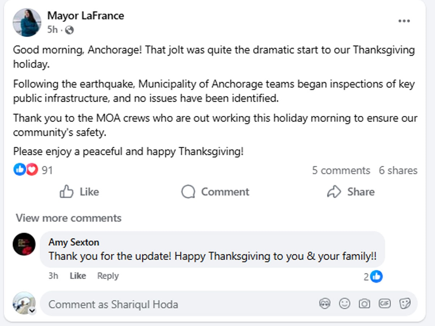Open Mayor LaFrance's profile picture
Image resolution: width=435 pixels, height=326 pixels.
(27, 22)
